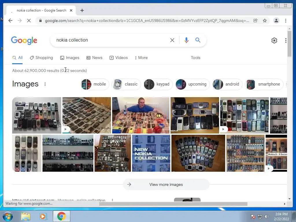Switch to the Videos tab
The height and width of the screenshot is (222, 296).
119,58
